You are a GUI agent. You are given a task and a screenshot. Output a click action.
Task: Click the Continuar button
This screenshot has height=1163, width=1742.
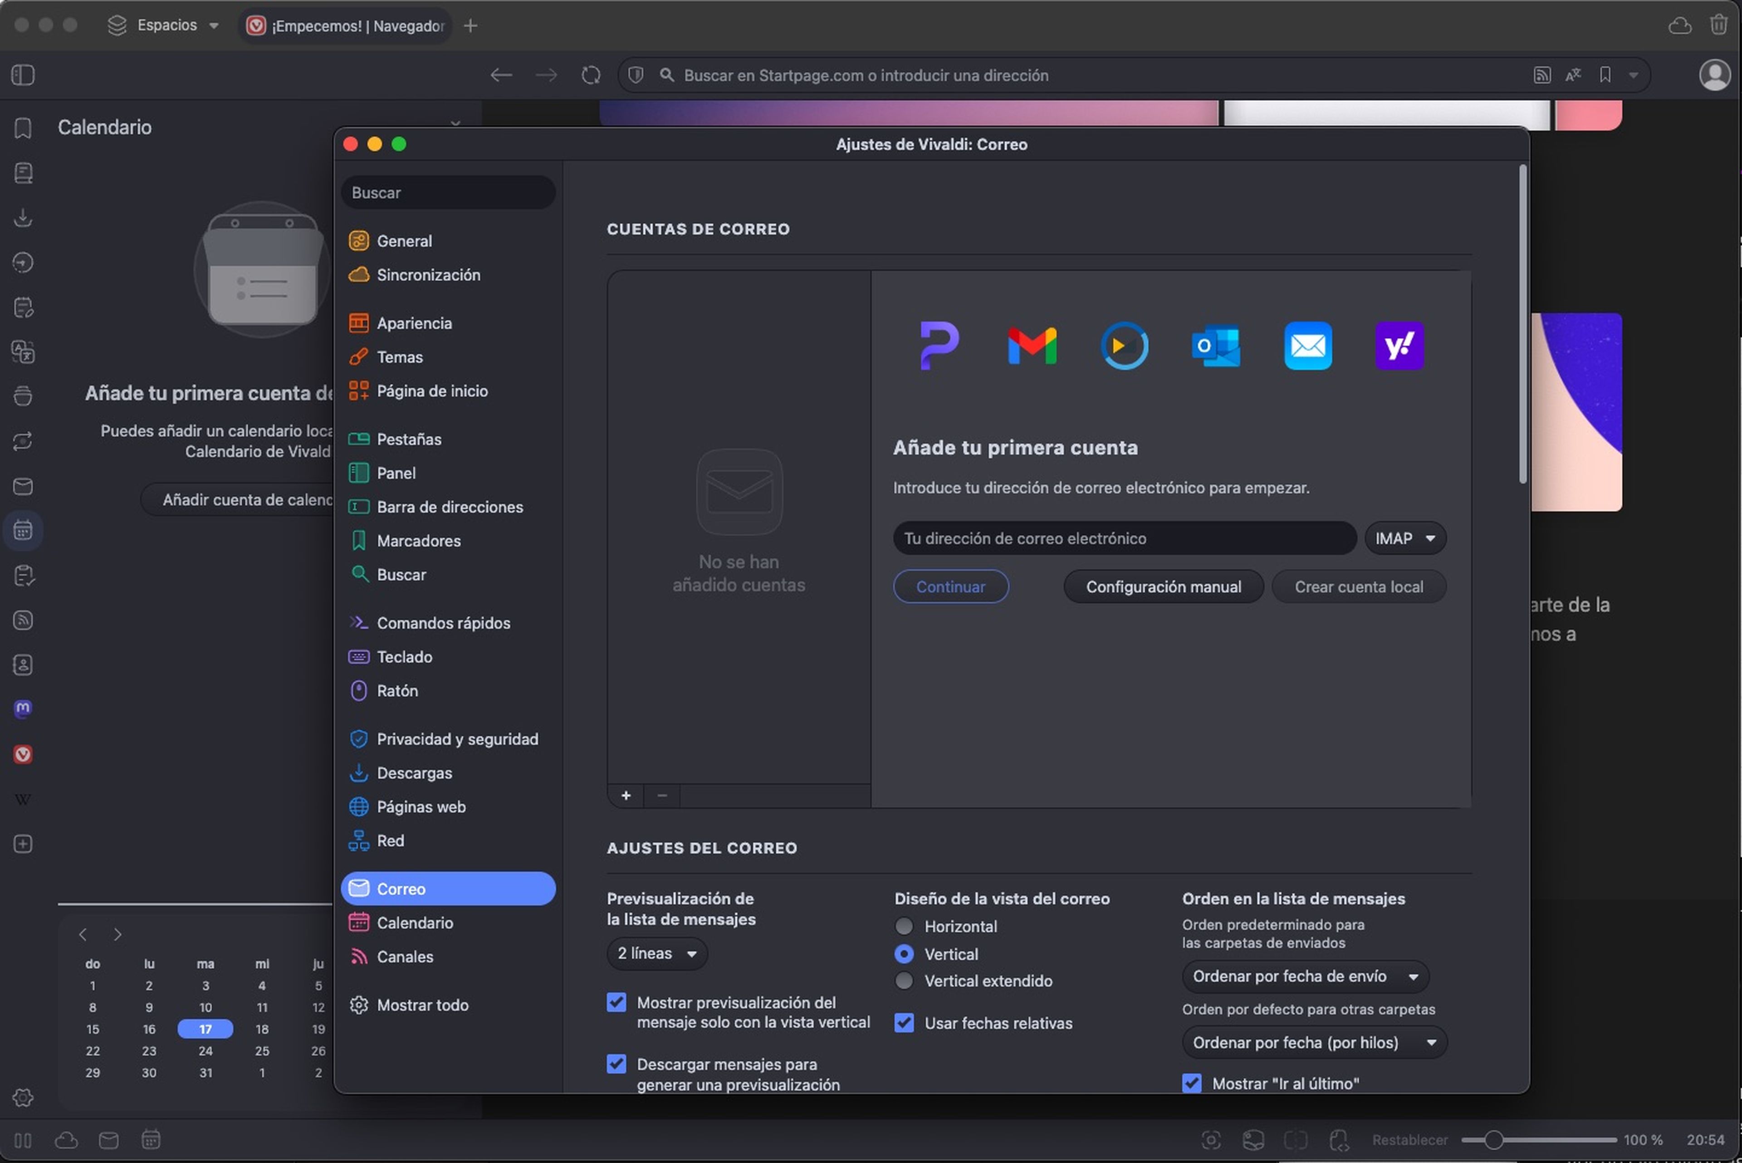[x=951, y=586]
